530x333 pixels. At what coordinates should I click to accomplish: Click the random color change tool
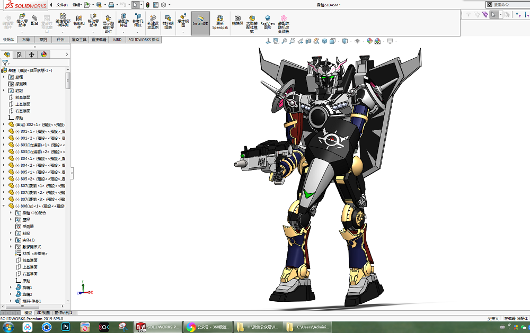pyautogui.click(x=284, y=24)
